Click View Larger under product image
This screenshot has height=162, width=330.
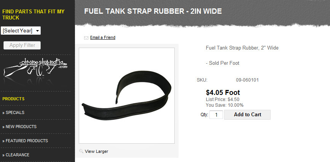coord(96,151)
